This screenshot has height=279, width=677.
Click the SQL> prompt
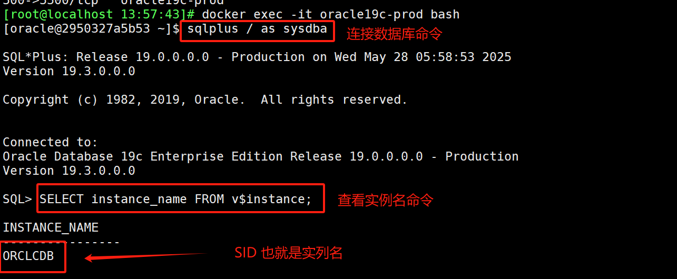pos(17,199)
